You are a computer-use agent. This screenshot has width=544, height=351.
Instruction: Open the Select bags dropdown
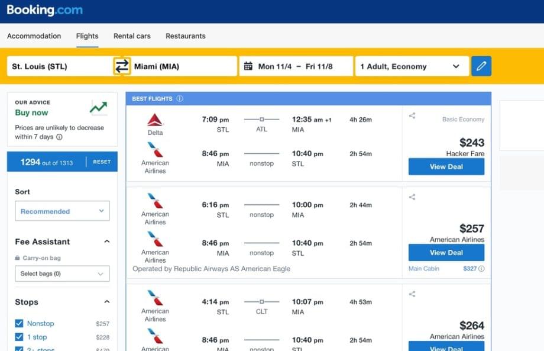point(61,273)
